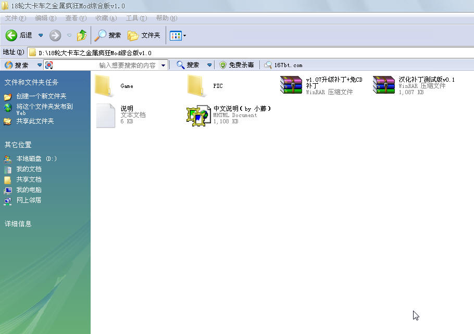Expand the search box suggestions dropdown

pos(163,65)
